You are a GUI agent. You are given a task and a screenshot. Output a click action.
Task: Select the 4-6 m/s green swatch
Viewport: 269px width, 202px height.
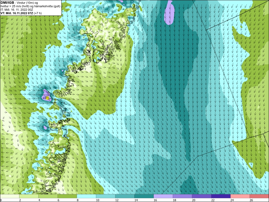click(x=48, y=196)
